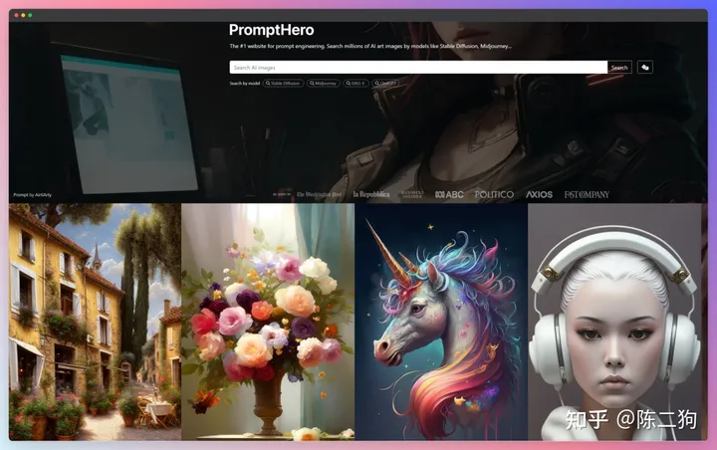Image resolution: width=717 pixels, height=450 pixels.
Task: Filter by DALL-E model chip
Action: click(356, 84)
